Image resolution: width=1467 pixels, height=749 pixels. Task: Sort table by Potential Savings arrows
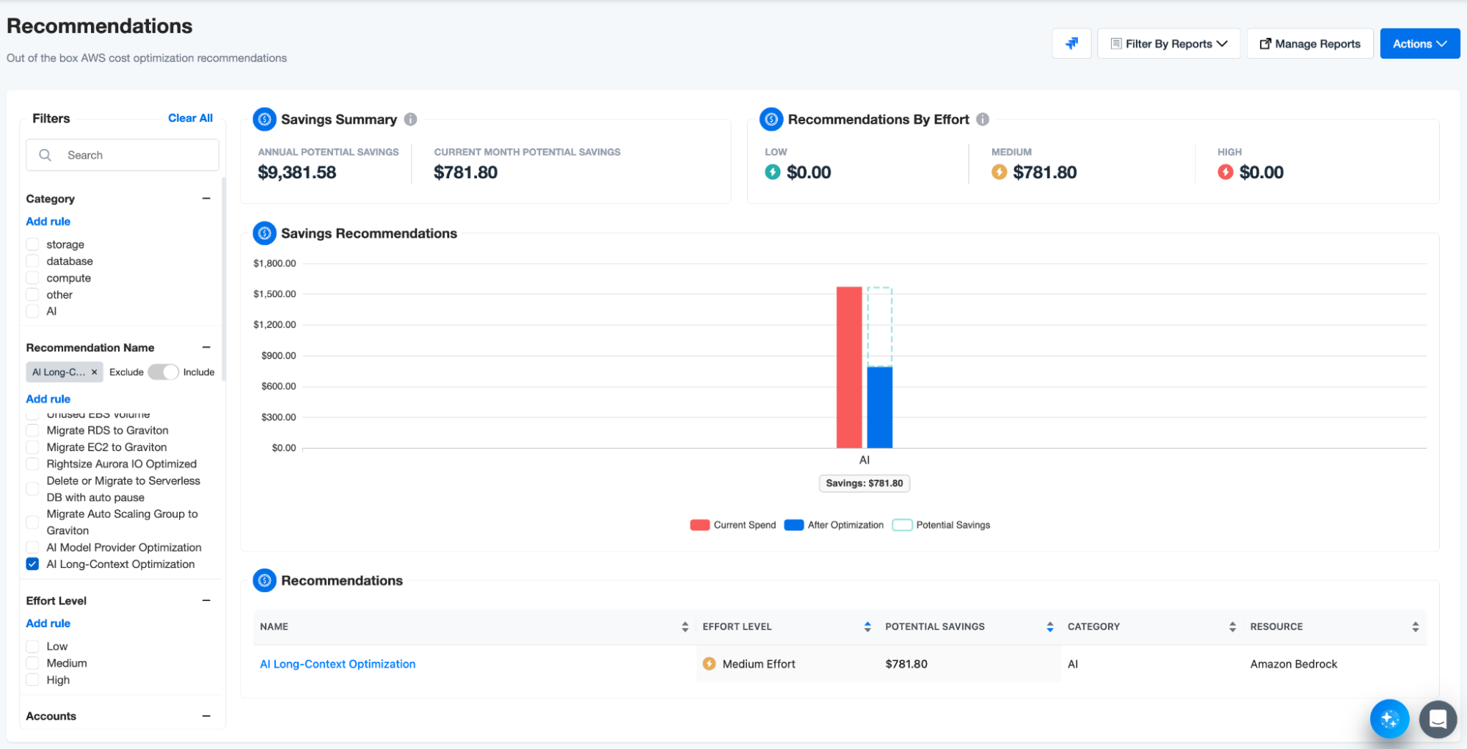point(1050,626)
